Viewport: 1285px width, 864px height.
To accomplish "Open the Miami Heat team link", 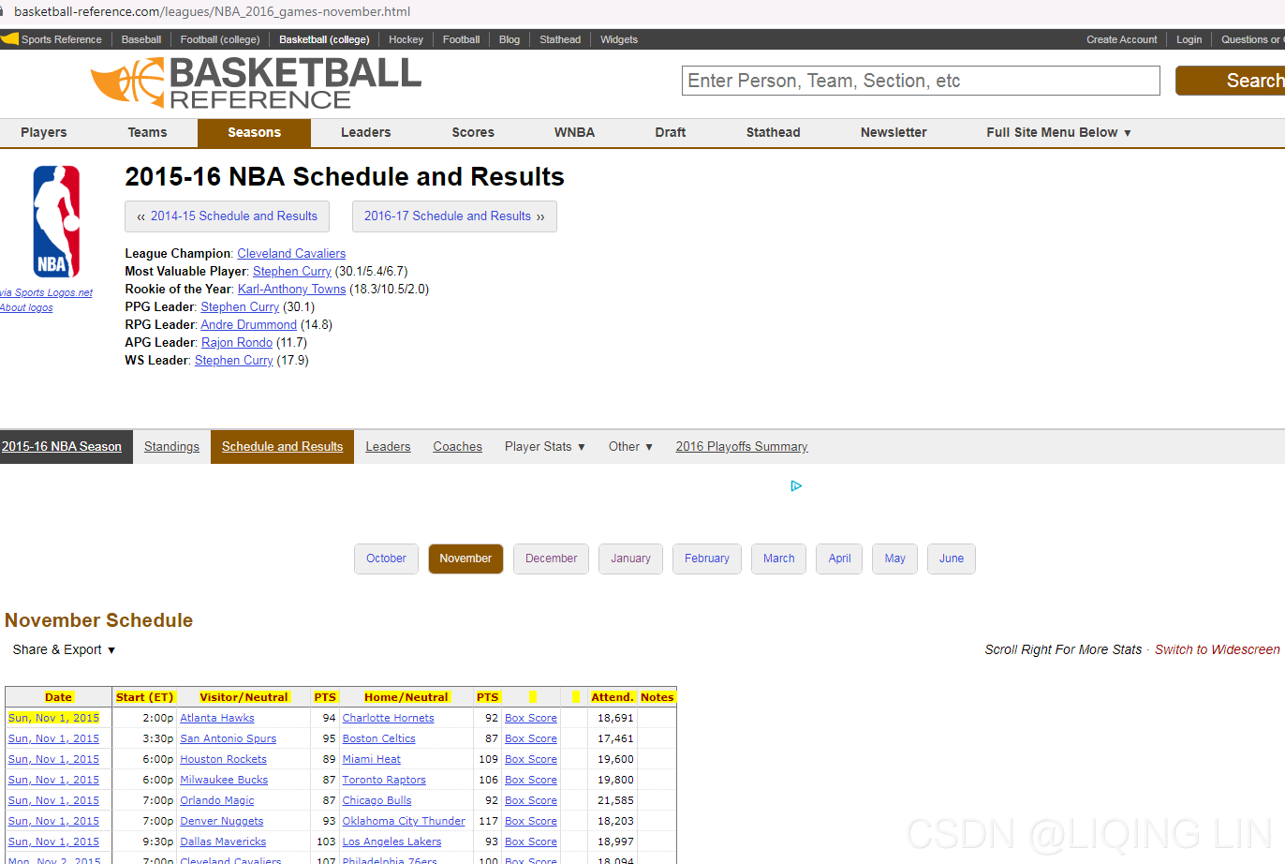I will tap(371, 759).
